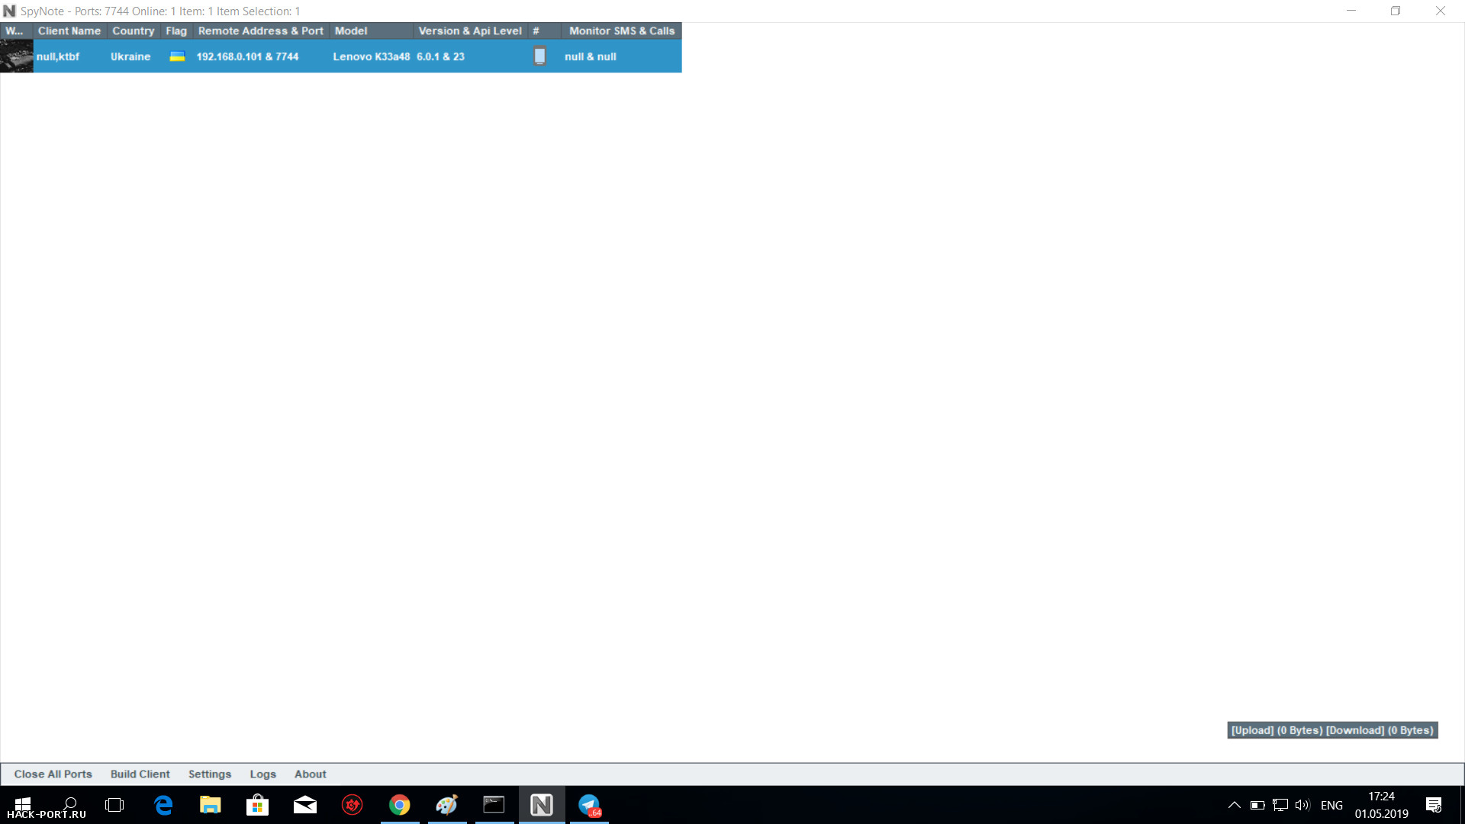1465x824 pixels.
Task: Open the Logs menu
Action: click(263, 774)
